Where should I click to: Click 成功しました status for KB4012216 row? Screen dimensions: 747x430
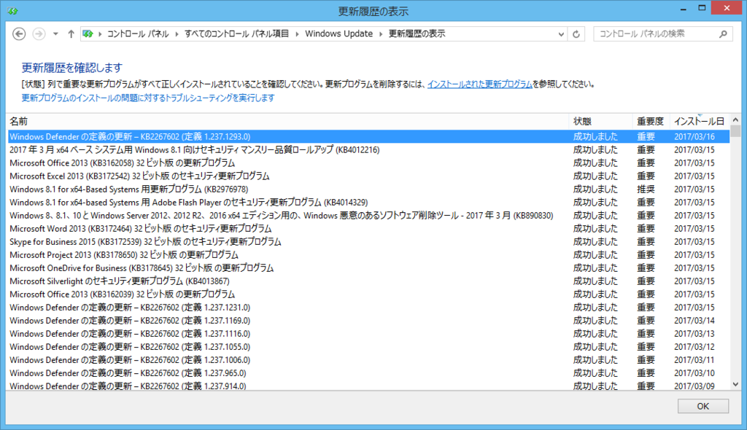(595, 150)
